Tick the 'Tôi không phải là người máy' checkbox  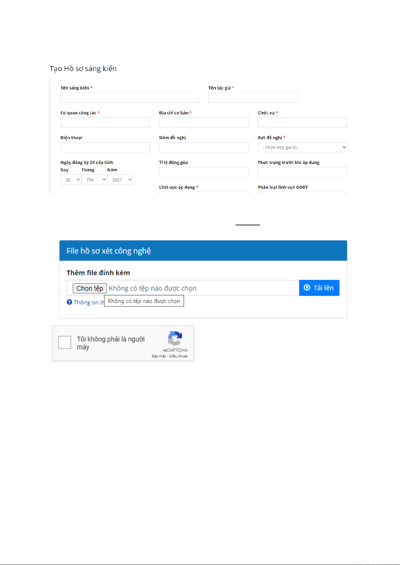(65, 343)
